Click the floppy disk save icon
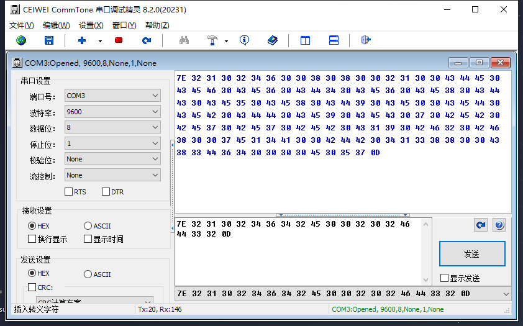This screenshot has width=523, height=326. [x=49, y=40]
